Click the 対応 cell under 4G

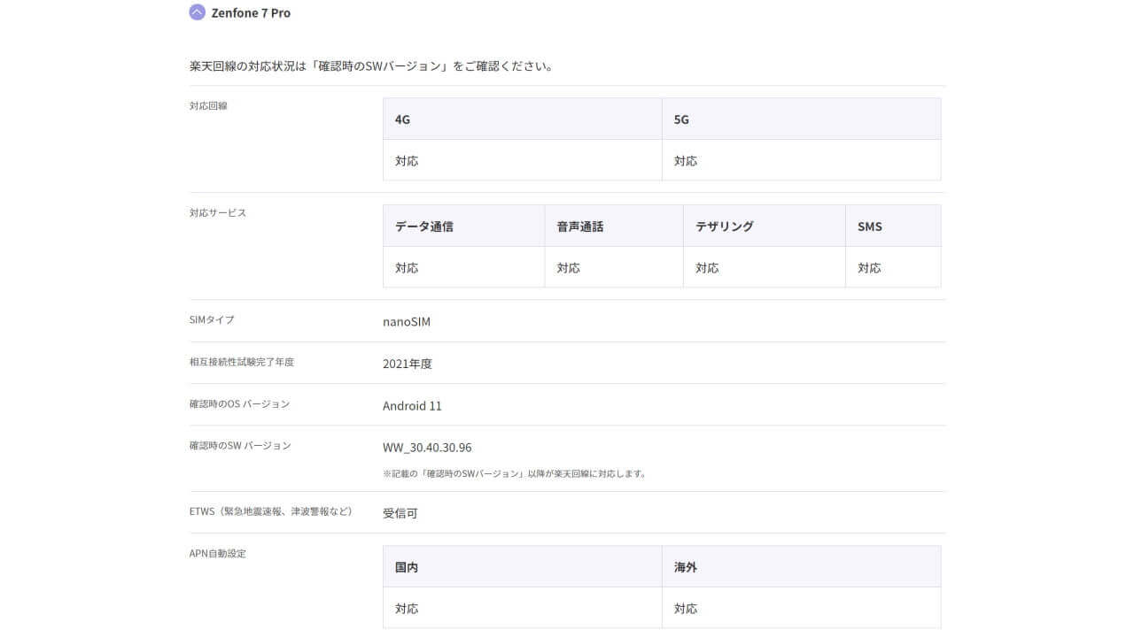point(407,160)
